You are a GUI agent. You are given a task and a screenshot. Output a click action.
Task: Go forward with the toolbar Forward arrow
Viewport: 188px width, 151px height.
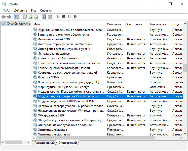[x=9, y=17]
